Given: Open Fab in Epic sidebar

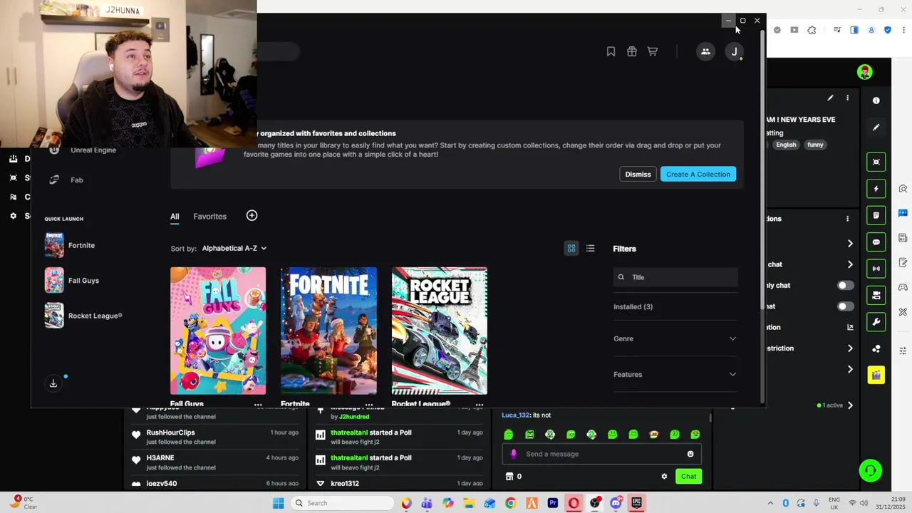Looking at the screenshot, I should [x=76, y=180].
